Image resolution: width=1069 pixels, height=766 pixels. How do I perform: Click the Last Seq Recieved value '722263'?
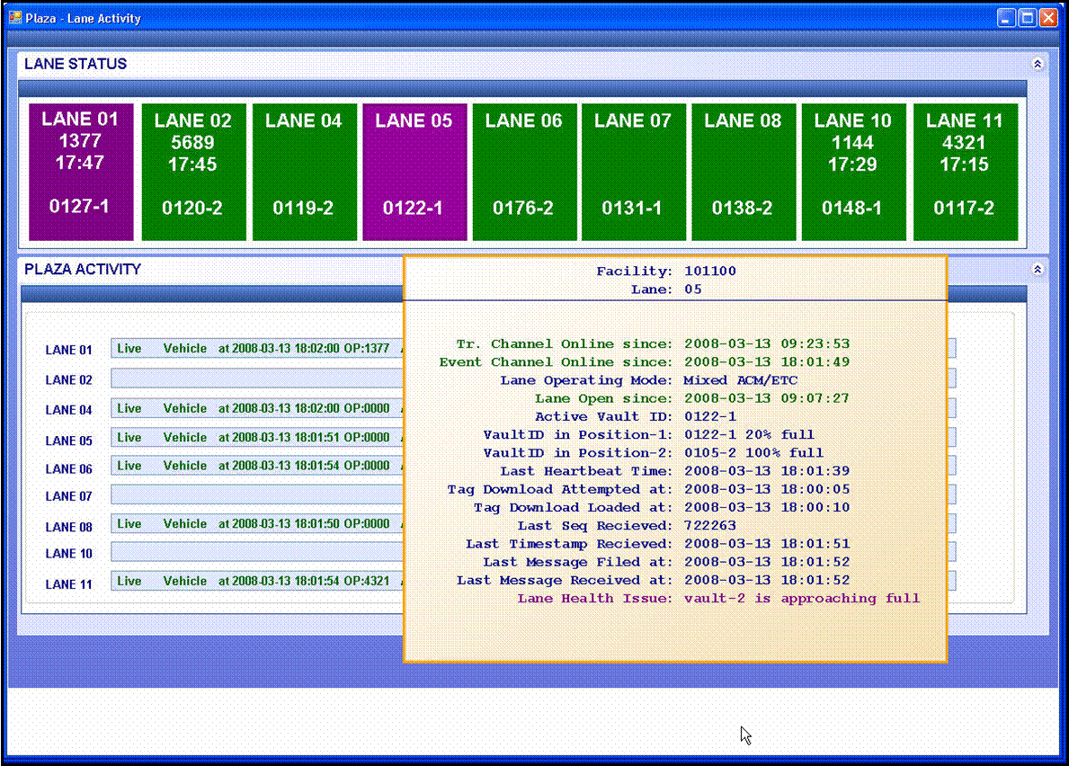click(x=709, y=525)
